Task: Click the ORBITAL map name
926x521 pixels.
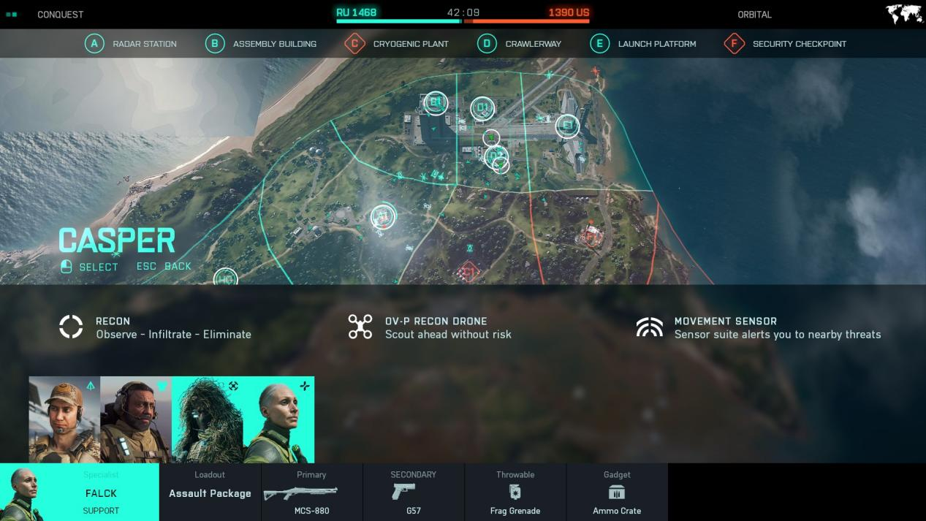Action: pyautogui.click(x=755, y=15)
